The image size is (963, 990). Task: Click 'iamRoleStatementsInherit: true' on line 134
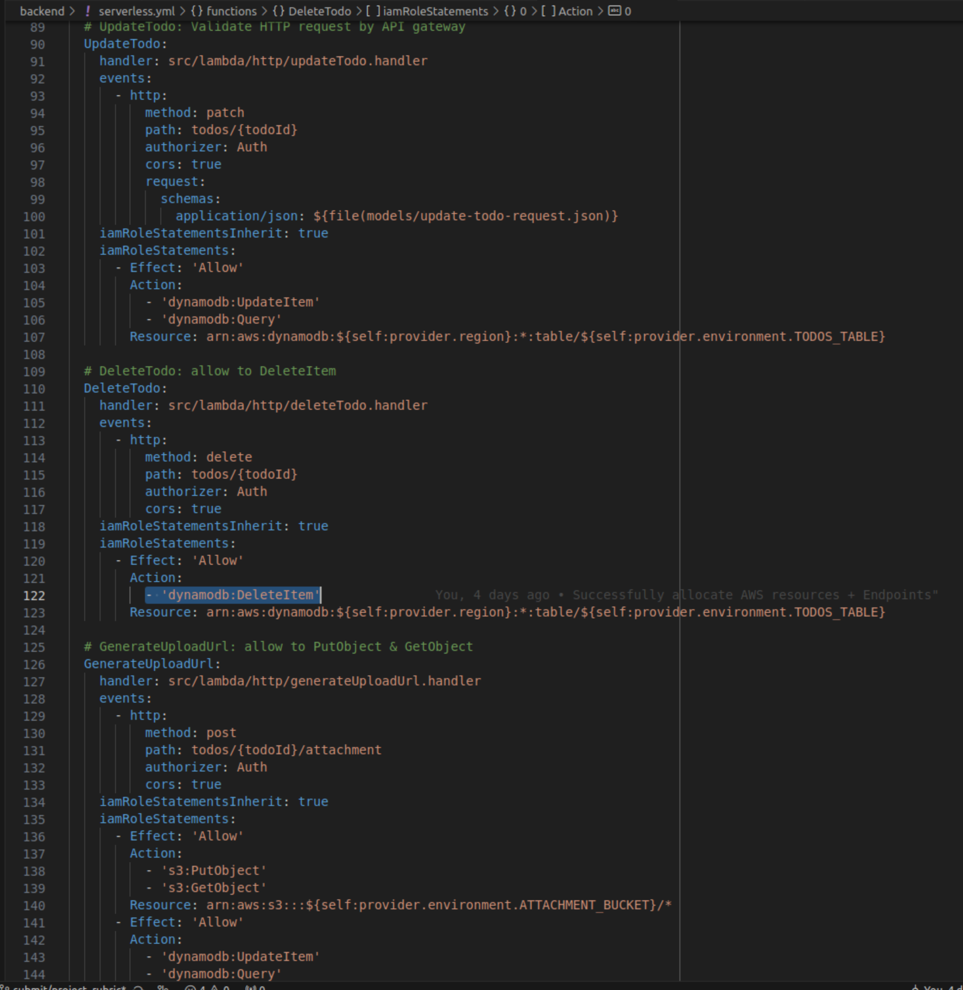(213, 802)
